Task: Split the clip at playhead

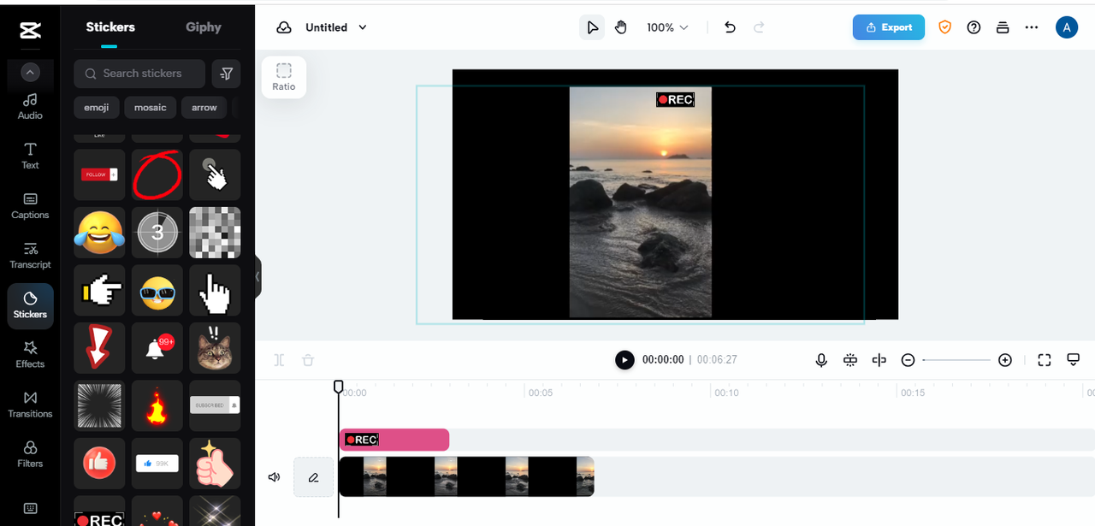Action: tap(279, 360)
